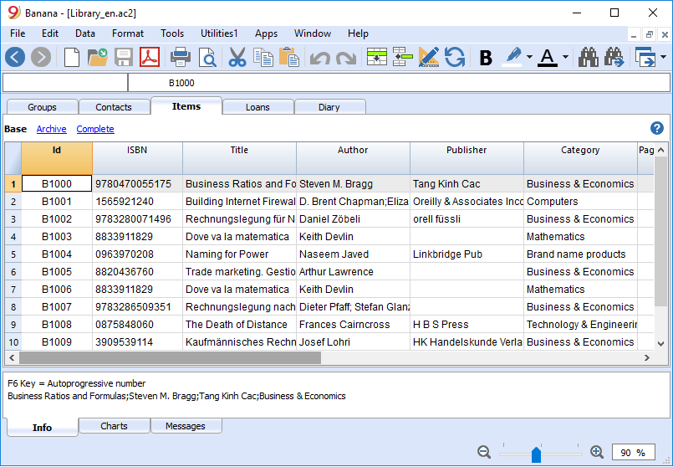Print the table with printer icon
Viewport: 673px width, 467px height.
point(181,57)
